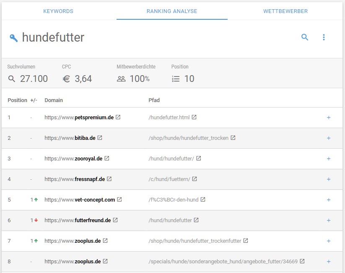Open futterfreund.de domain external link icon
This screenshot has width=345, height=273.
pyautogui.click(x=115, y=220)
